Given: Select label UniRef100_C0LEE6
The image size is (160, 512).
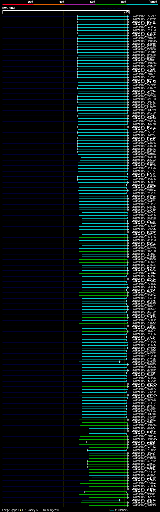Looking at the screenshot, I should [143, 237].
